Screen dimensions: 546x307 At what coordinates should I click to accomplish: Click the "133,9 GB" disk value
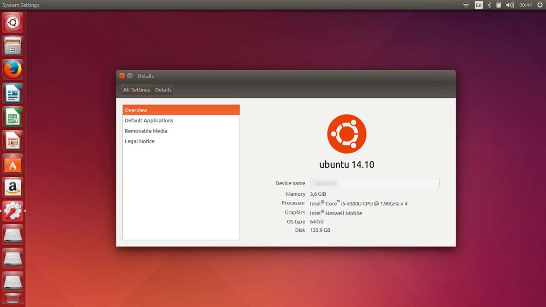pos(321,230)
